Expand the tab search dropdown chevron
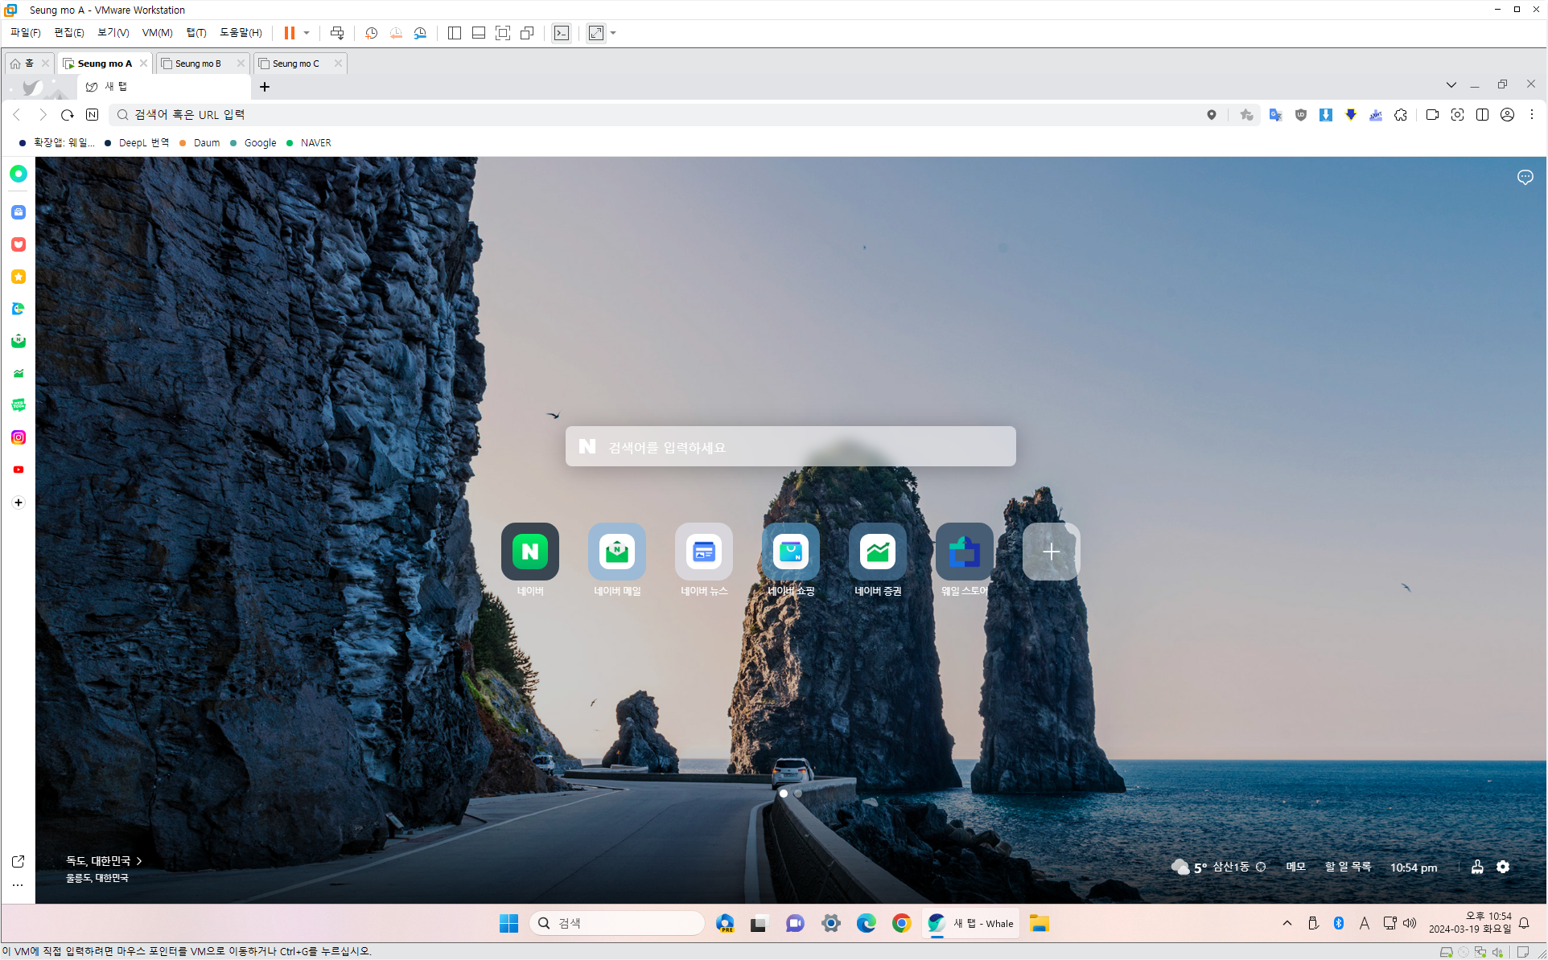 point(1451,84)
